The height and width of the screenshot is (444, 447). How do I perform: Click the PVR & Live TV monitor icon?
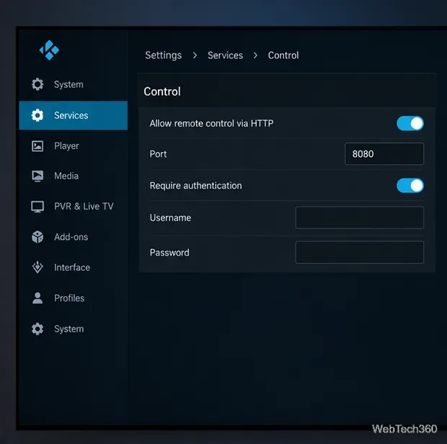pyautogui.click(x=37, y=207)
